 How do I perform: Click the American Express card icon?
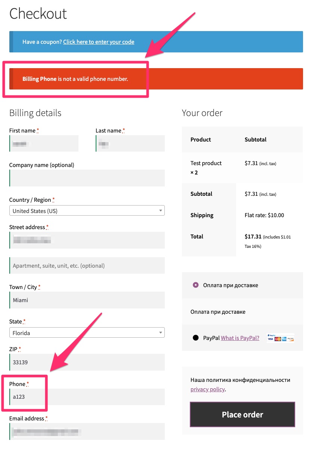coord(284,339)
